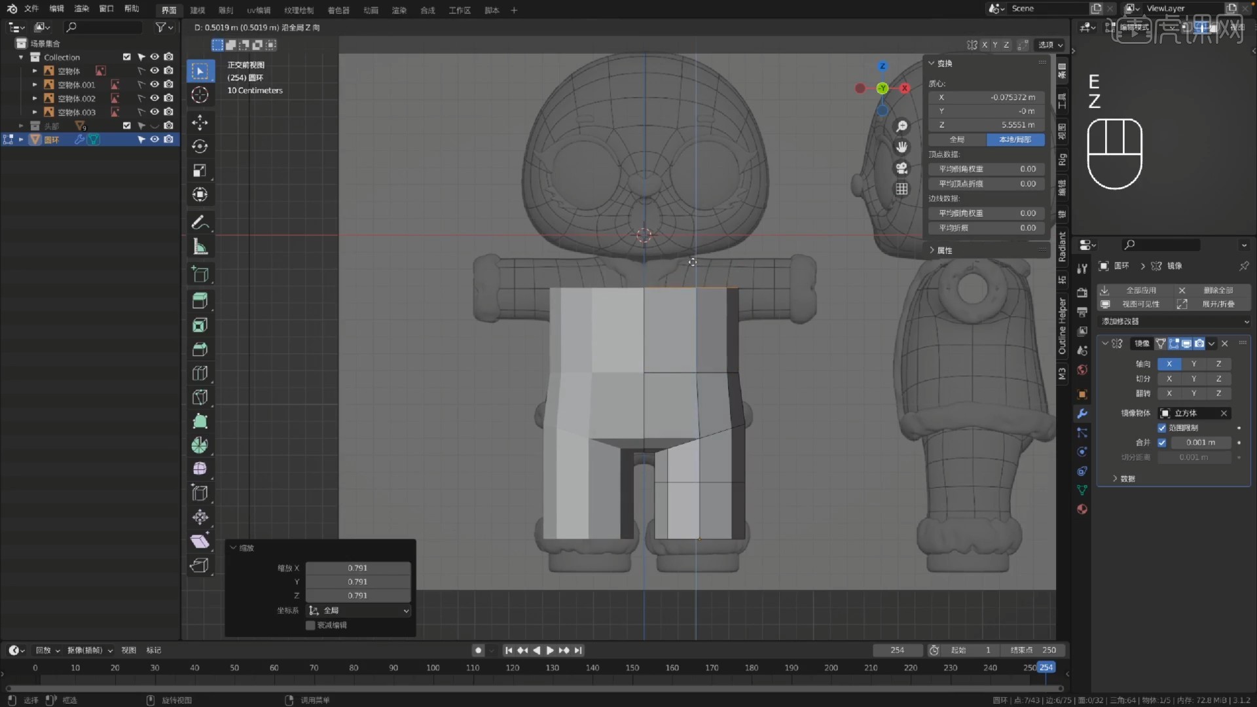Select the Rip Region tool
The width and height of the screenshot is (1257, 707).
200,566
